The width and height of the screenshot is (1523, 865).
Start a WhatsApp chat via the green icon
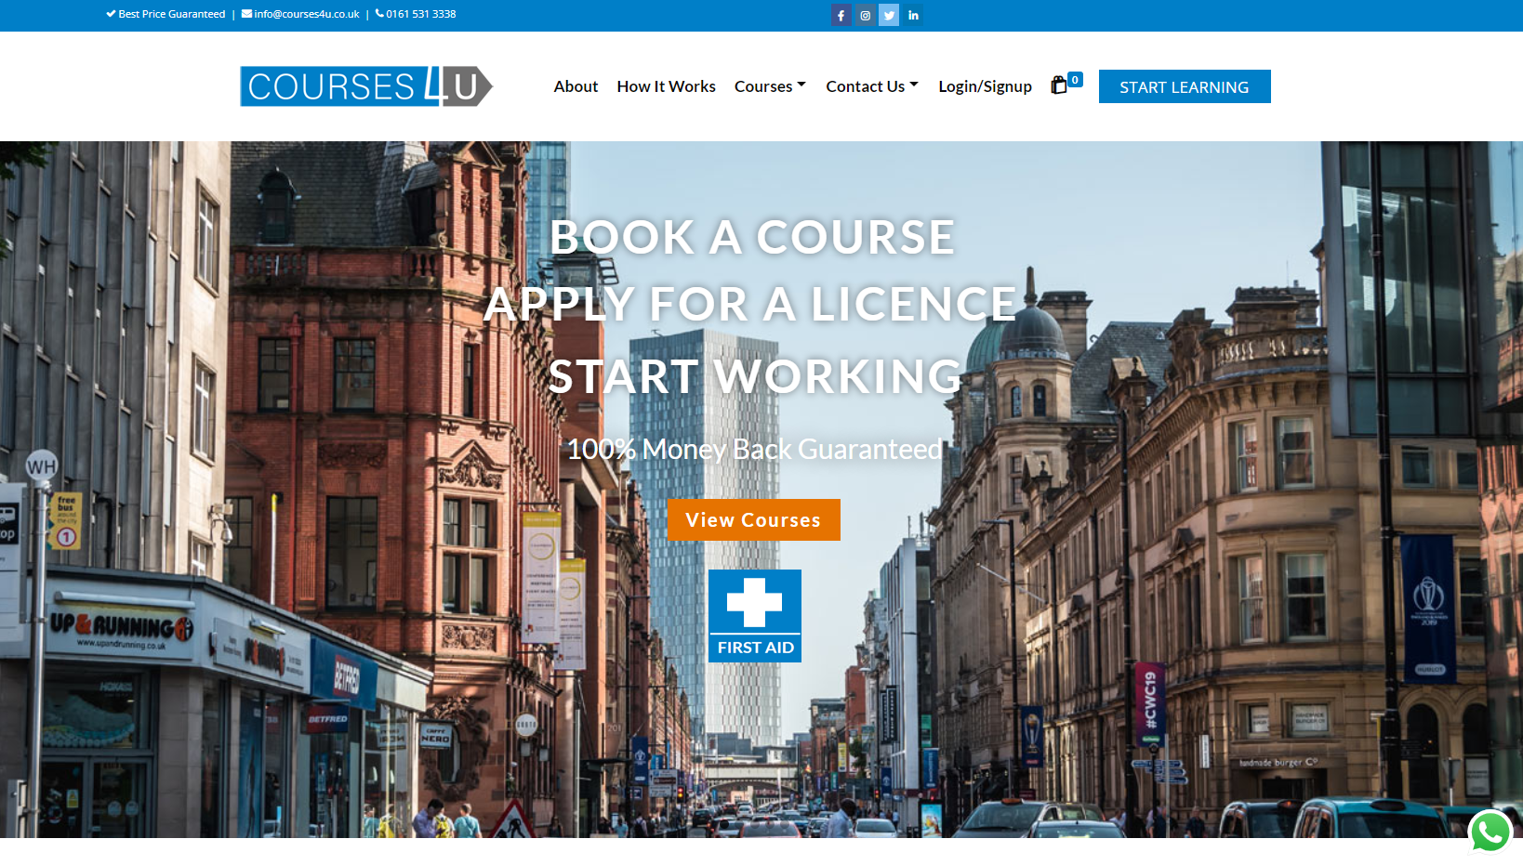click(1490, 832)
